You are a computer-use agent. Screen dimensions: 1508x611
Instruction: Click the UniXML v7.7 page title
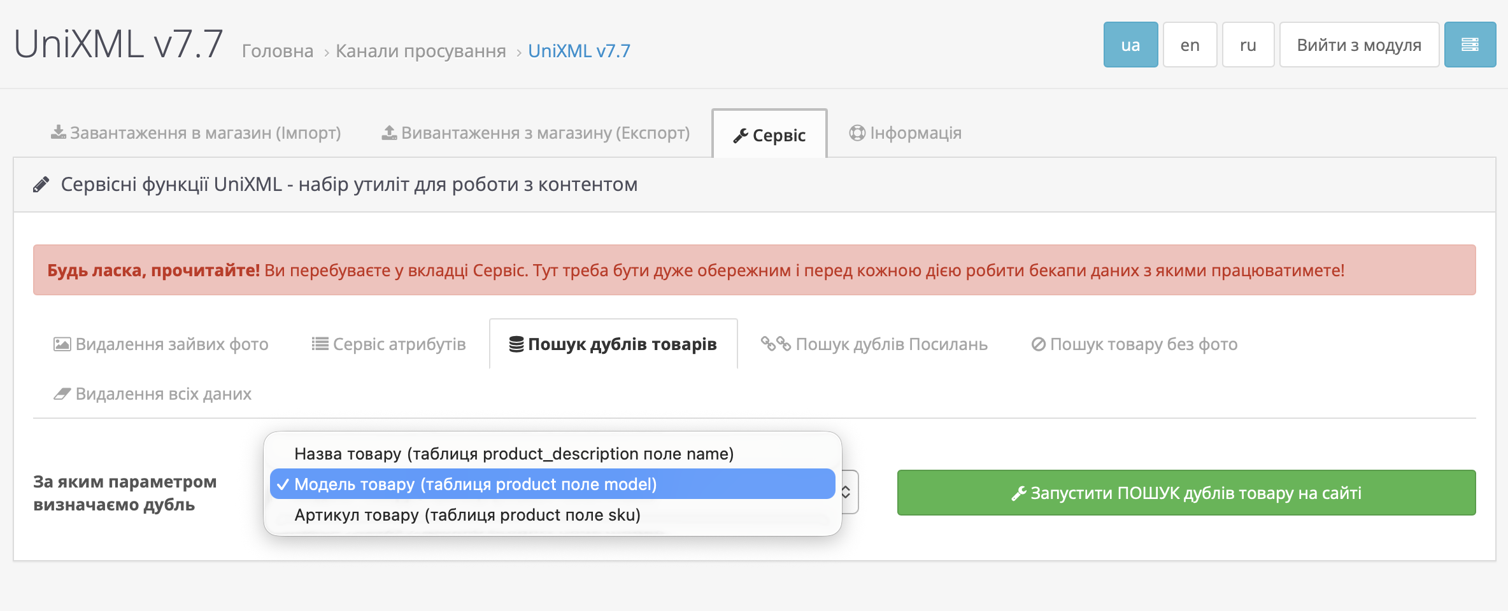click(118, 44)
